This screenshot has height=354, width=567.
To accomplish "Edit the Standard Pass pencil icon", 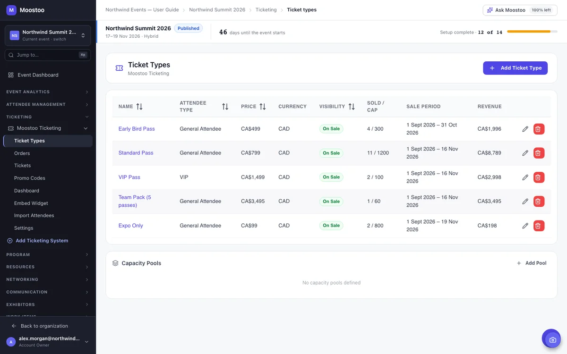I will (x=525, y=153).
